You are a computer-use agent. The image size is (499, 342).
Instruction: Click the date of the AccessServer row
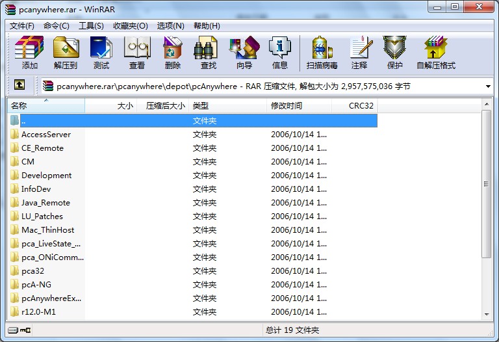coord(299,135)
